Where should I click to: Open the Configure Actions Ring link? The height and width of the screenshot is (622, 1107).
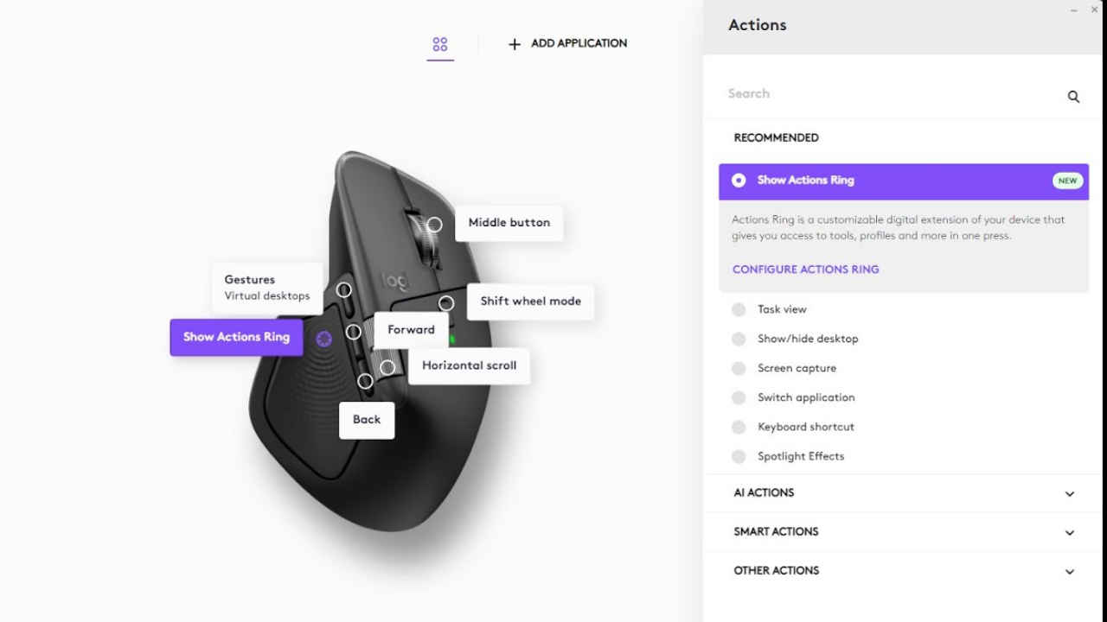point(805,270)
